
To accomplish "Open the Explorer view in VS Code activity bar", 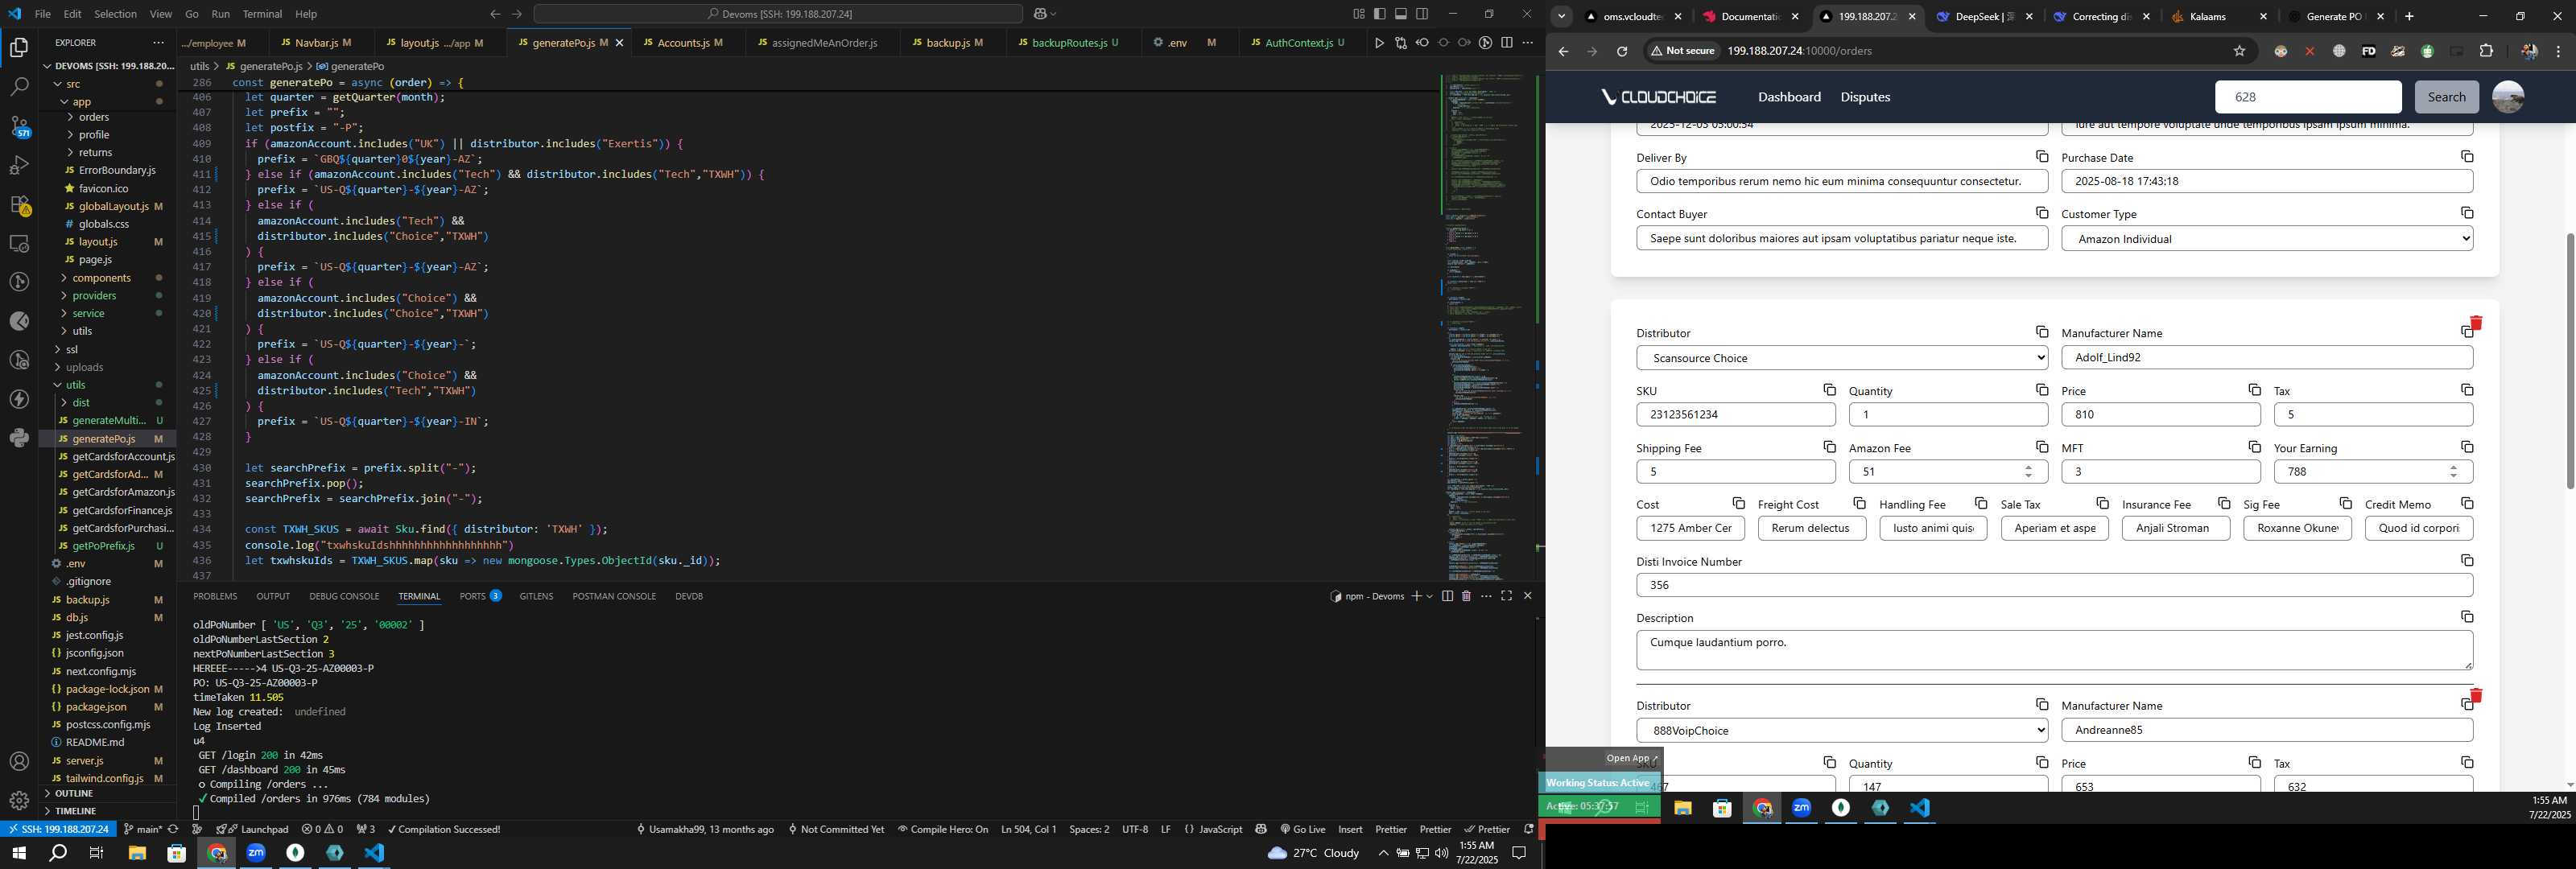I will pos(19,47).
